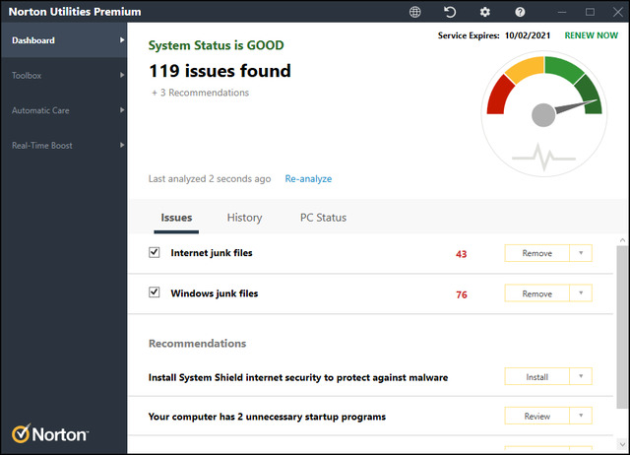Screen dimensions: 630x455
Task: Expand dropdown arrow next to Install button
Action: (x=581, y=376)
